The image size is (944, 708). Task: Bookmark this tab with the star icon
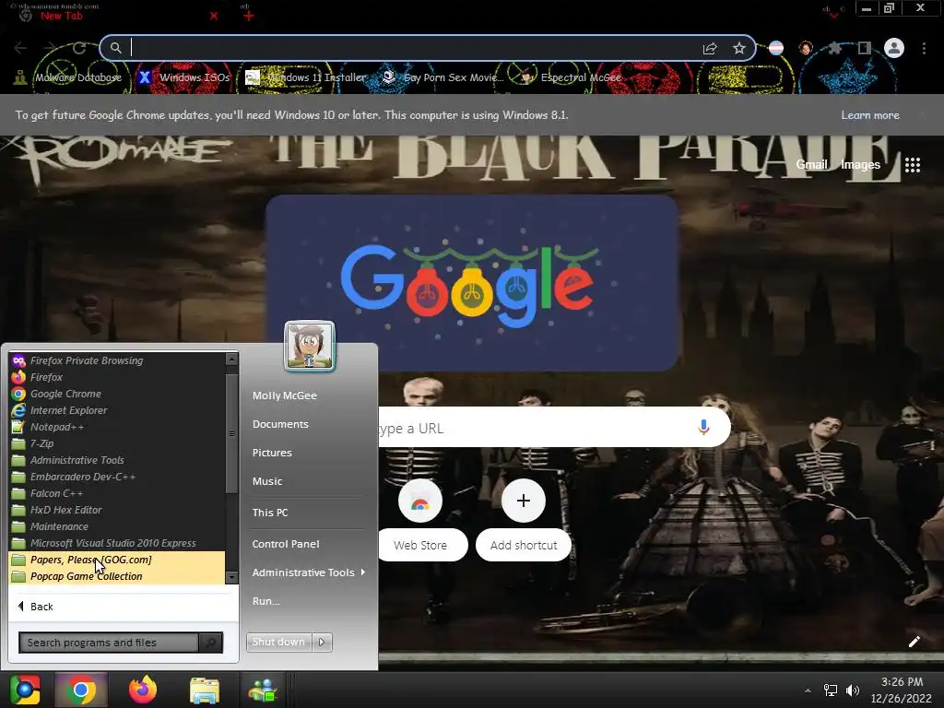739,48
